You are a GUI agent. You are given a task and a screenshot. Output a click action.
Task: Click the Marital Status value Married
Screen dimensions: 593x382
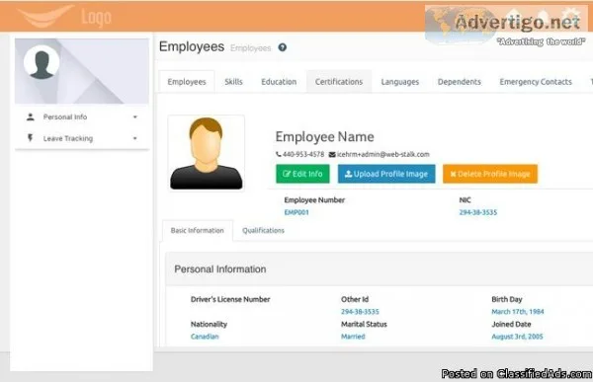pos(353,337)
